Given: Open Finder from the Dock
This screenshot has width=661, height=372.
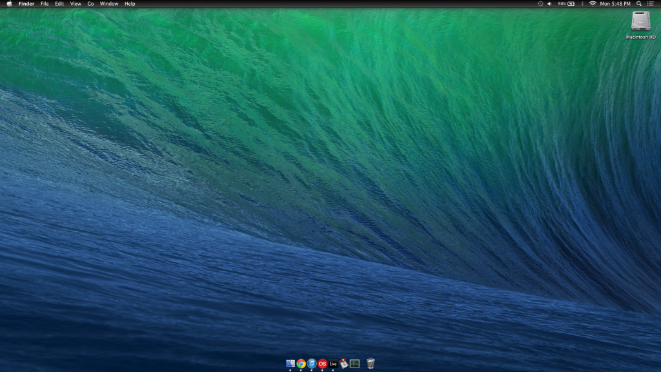Looking at the screenshot, I should coord(290,364).
